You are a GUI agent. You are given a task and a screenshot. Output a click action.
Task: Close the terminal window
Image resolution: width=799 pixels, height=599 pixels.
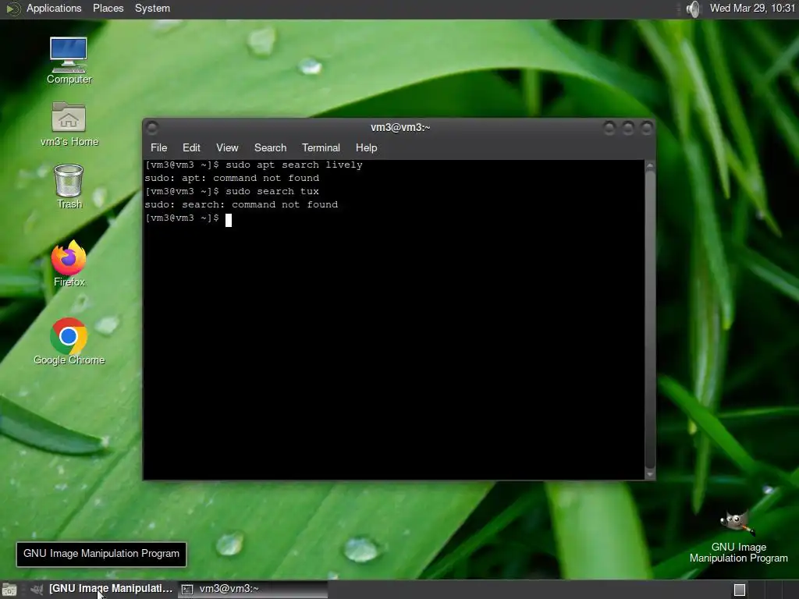point(647,127)
